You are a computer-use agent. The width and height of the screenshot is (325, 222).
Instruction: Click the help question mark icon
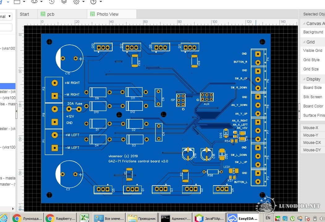93,2
